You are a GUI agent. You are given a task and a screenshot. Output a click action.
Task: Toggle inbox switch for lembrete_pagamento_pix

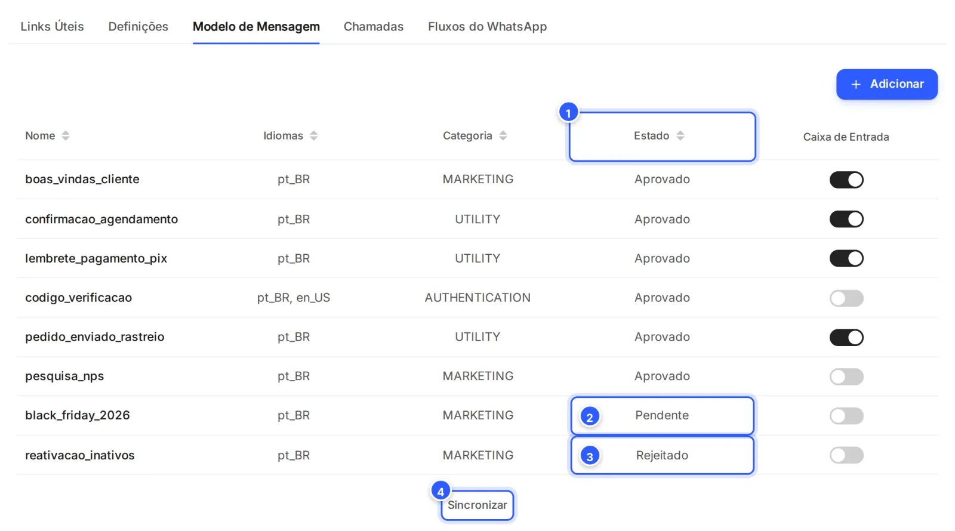tap(846, 258)
